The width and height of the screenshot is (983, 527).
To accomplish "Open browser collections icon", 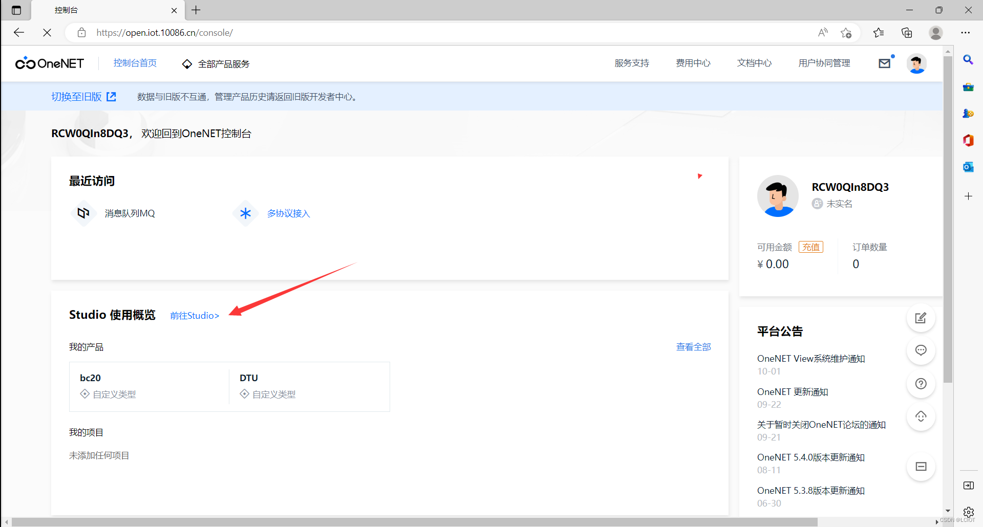I will coord(907,33).
